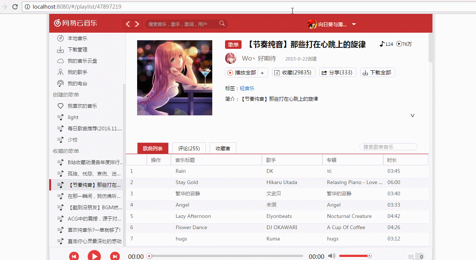Switch to the 收藏者 collectors tab
Screen dimensions: 476x260
222,148
